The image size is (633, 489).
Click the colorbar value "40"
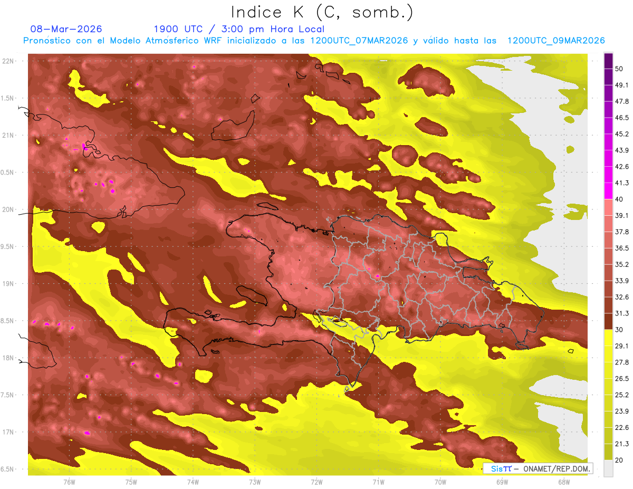click(619, 199)
